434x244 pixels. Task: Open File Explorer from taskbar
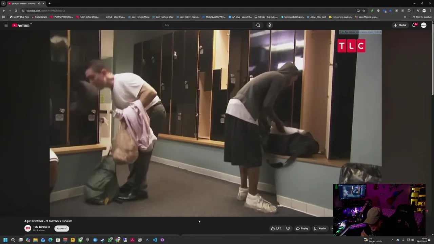point(35,240)
